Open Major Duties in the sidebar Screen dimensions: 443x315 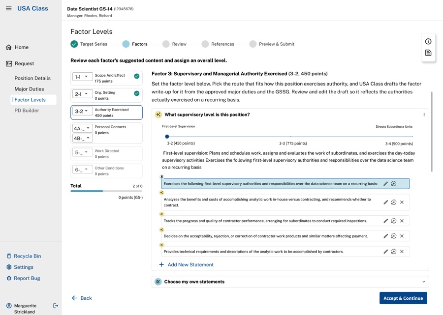(29, 89)
